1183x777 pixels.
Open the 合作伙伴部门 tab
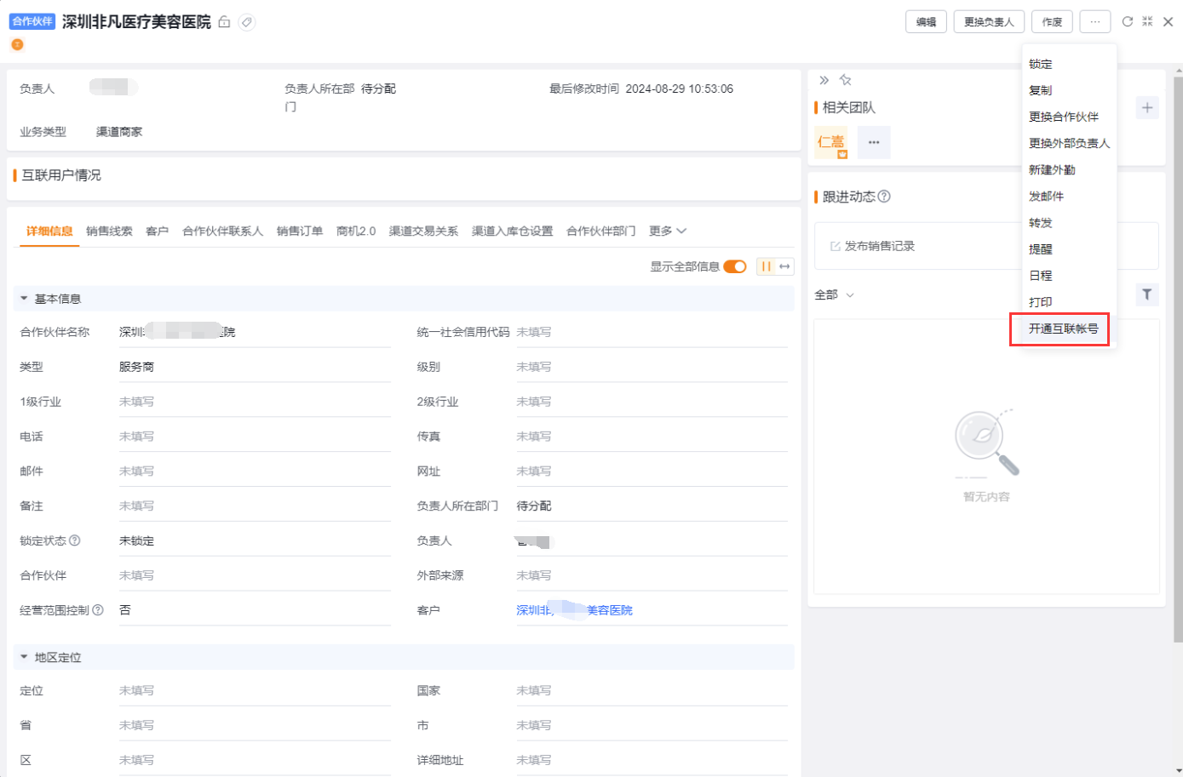point(601,231)
